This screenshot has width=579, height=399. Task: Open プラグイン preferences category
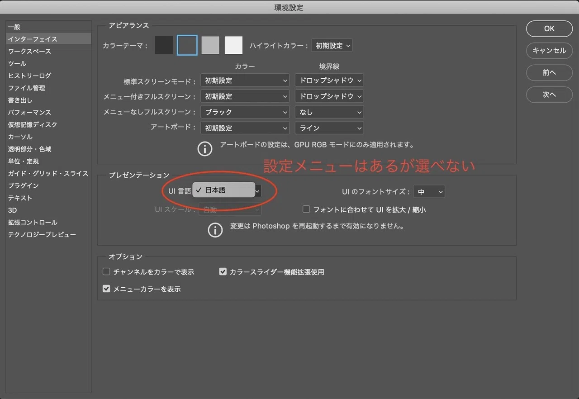[x=48, y=186]
